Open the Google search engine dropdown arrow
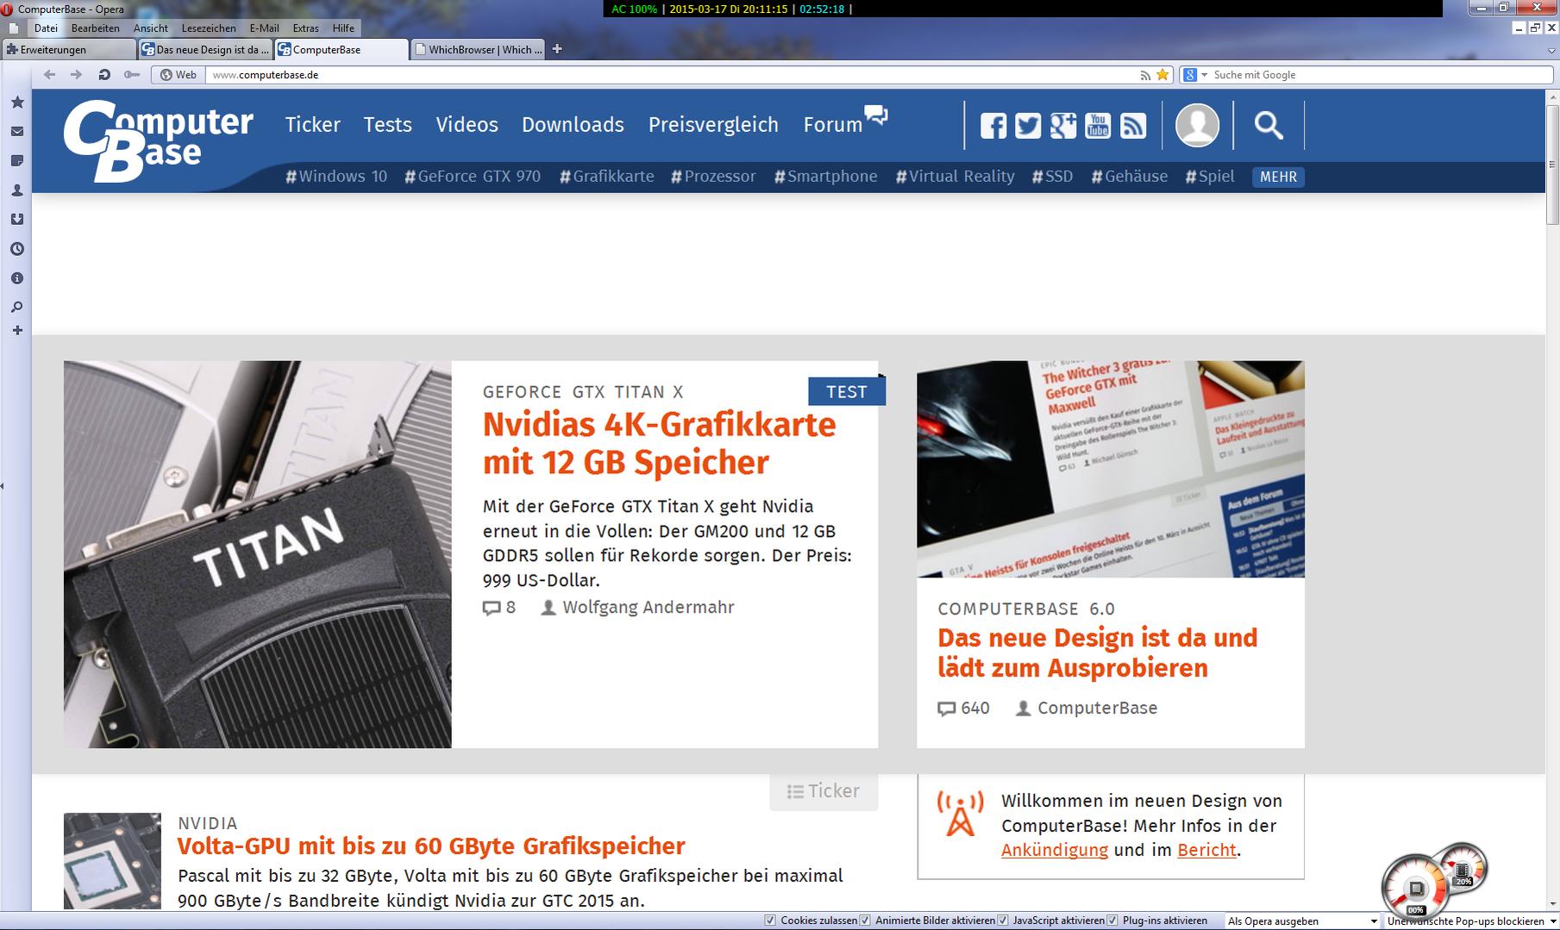The height and width of the screenshot is (930, 1560). click(1205, 75)
